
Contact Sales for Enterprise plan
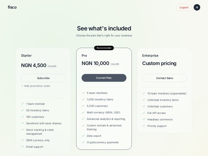pos(165,78)
